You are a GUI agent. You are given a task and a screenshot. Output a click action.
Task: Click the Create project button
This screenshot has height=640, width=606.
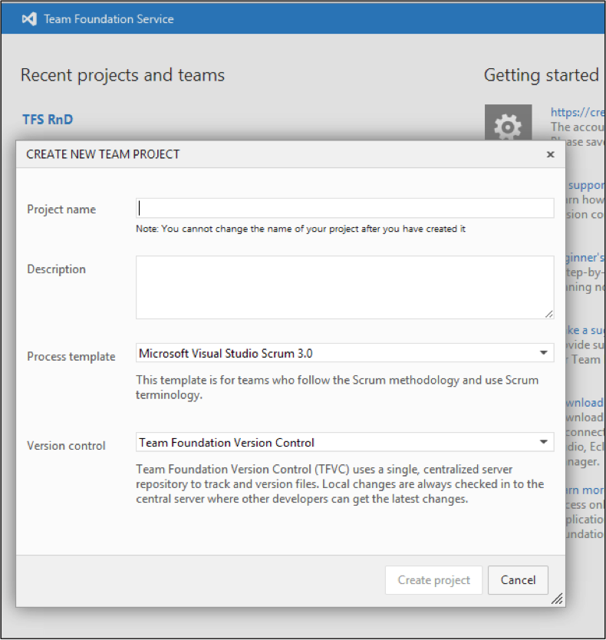tap(434, 580)
